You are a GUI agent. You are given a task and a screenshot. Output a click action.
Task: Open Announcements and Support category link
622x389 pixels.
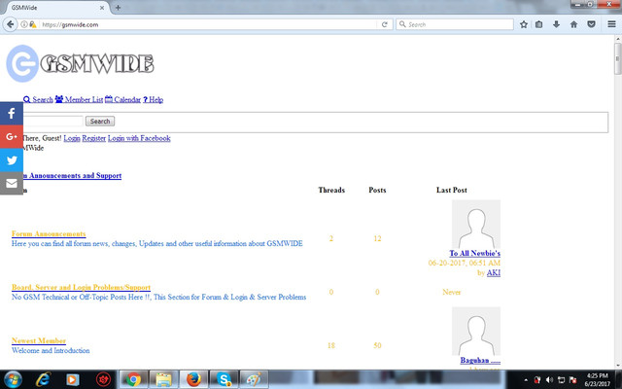(x=72, y=175)
